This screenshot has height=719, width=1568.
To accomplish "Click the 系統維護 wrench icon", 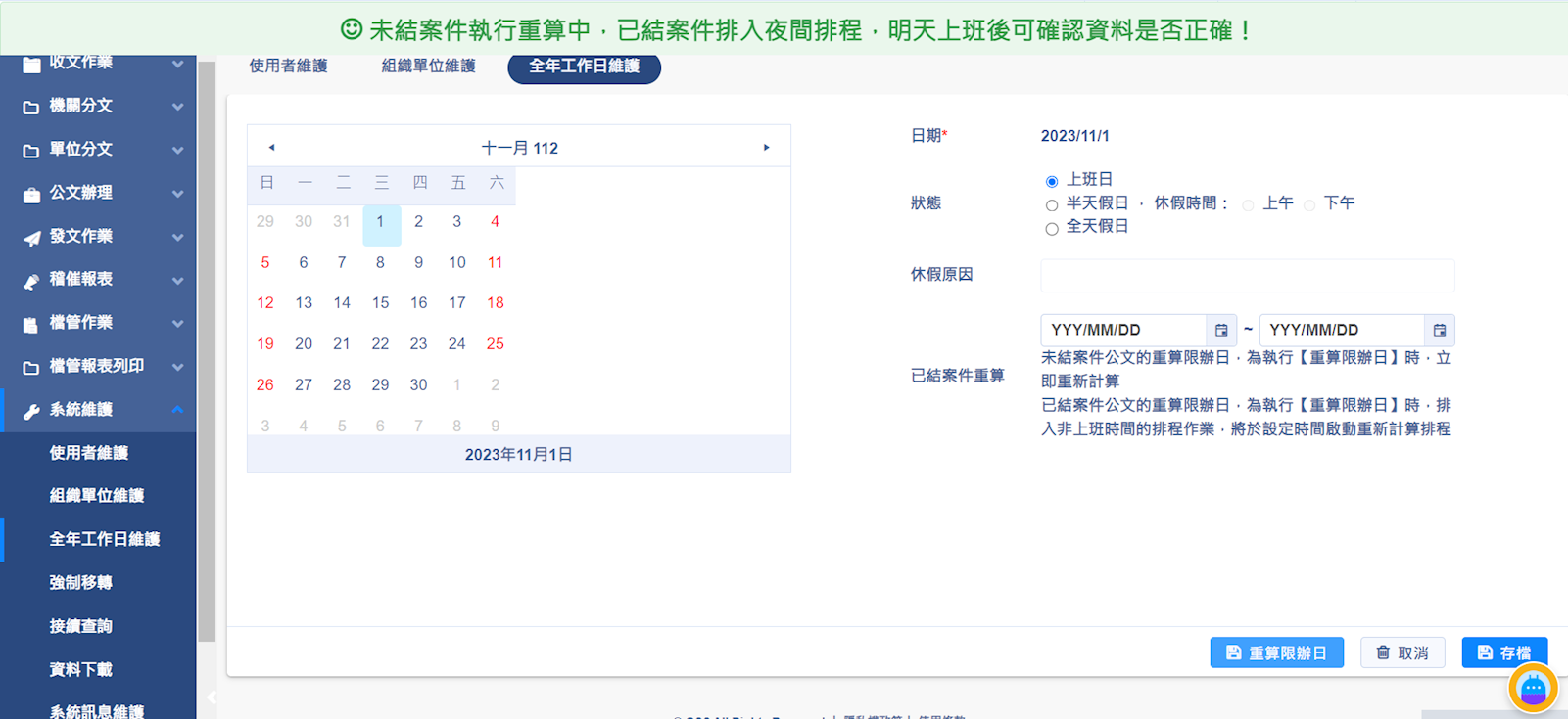I will pos(31,411).
